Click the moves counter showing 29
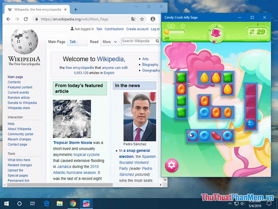The height and width of the screenshot is (209, 278). [258, 32]
